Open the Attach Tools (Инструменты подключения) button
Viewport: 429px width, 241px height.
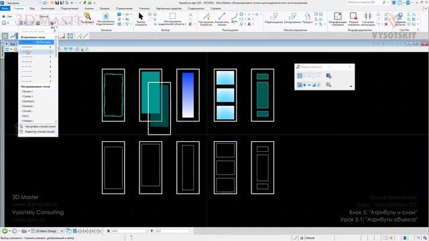pyautogui.click(x=106, y=19)
